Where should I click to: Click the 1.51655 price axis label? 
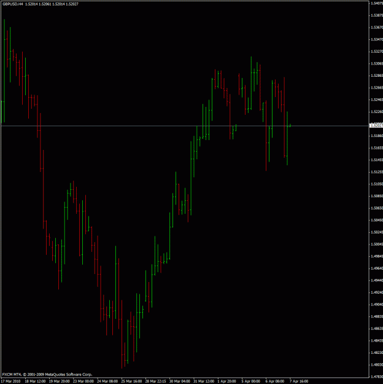click(377, 148)
